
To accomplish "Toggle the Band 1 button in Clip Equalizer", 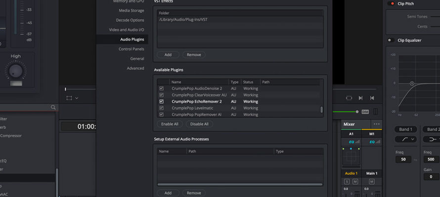I will (x=406, y=130).
